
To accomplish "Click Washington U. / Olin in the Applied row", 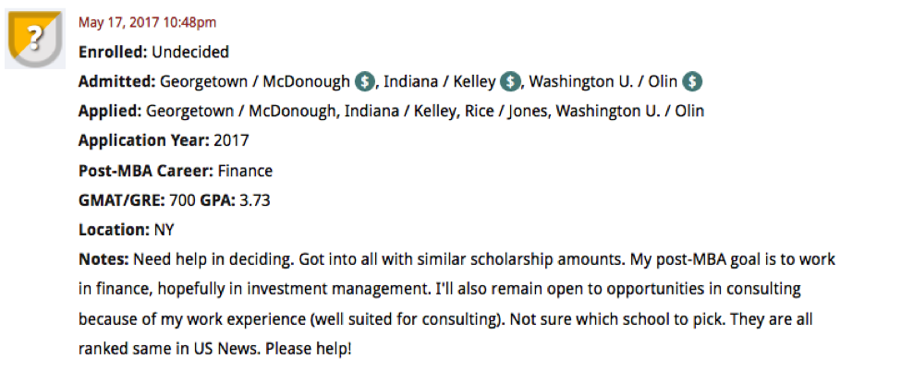I will click(x=630, y=112).
